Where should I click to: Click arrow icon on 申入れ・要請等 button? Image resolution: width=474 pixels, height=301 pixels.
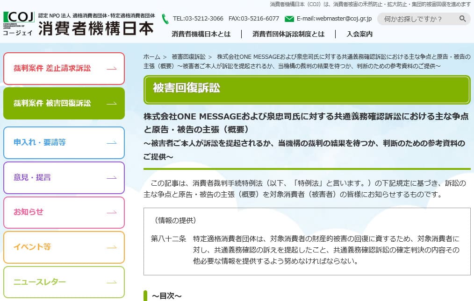(x=112, y=142)
